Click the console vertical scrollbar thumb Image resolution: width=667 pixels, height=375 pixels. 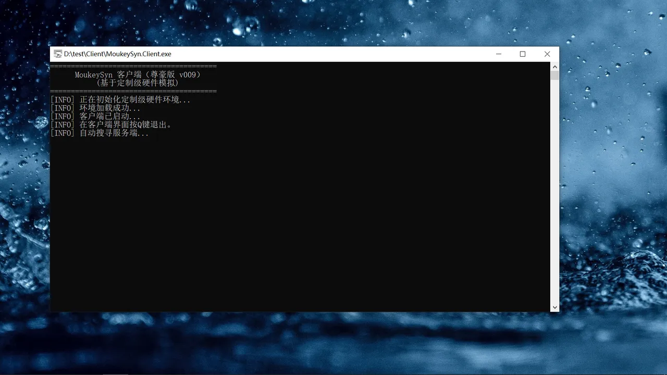[554, 76]
